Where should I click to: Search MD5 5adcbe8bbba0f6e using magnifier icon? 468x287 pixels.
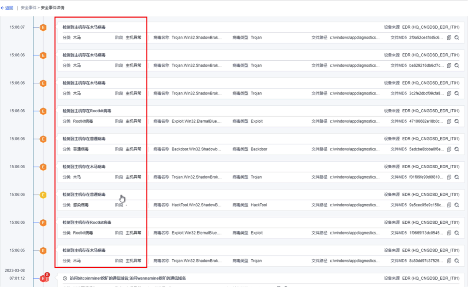click(456, 149)
